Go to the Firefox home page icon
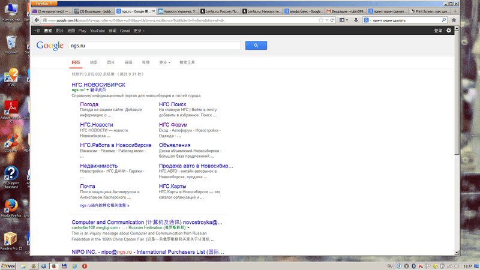Screen dimensions: 480x270 coord(454,20)
